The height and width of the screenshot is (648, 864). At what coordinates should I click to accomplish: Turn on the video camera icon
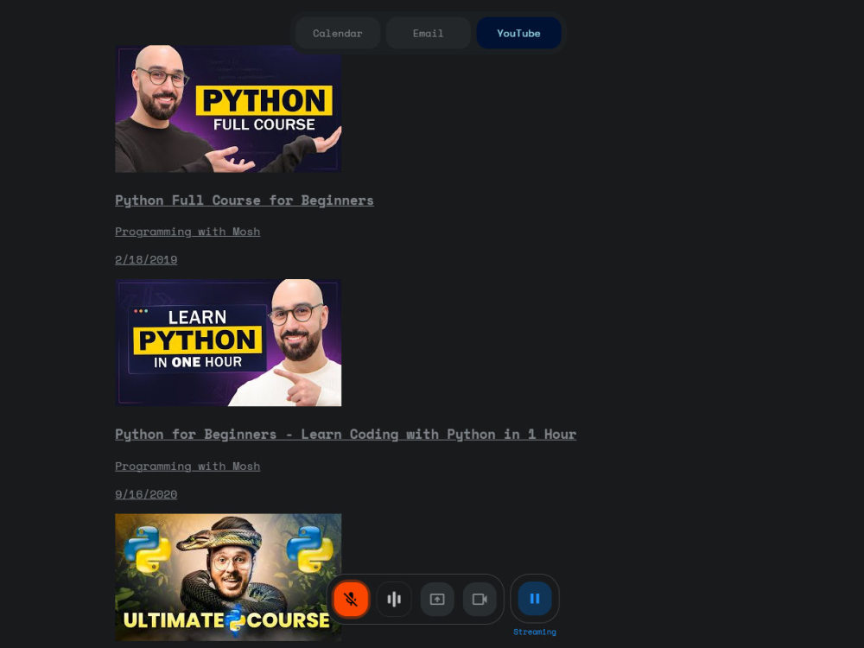tap(480, 599)
